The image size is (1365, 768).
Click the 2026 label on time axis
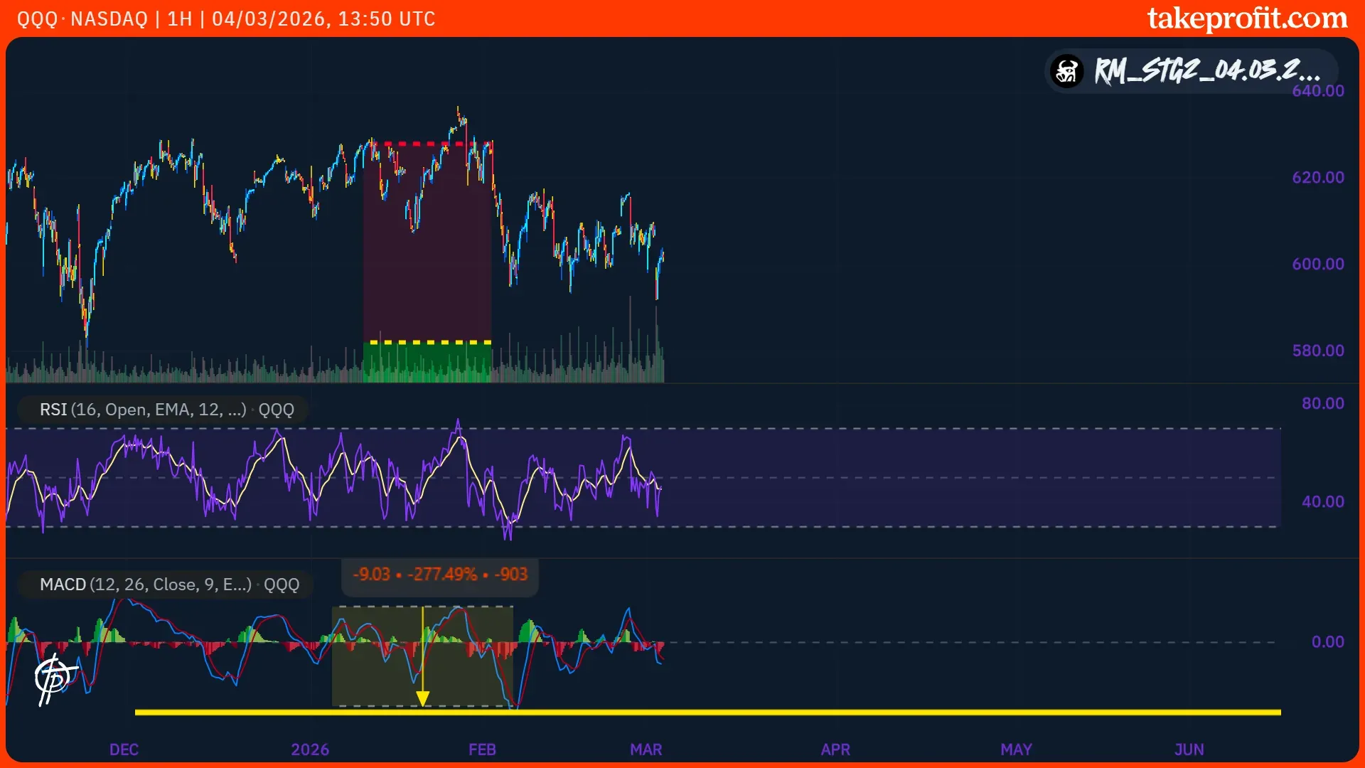pos(310,750)
